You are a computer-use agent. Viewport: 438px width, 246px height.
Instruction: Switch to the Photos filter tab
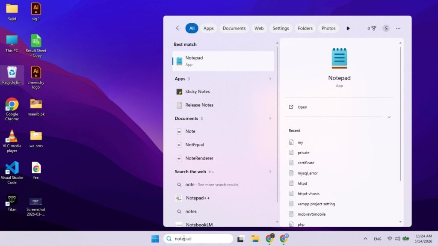(x=328, y=28)
